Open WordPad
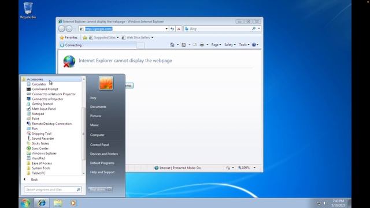 (x=38, y=158)
